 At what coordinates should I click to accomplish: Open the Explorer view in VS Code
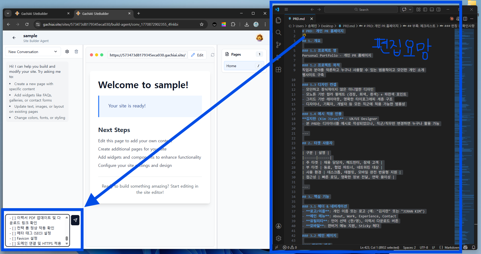pyautogui.click(x=279, y=20)
